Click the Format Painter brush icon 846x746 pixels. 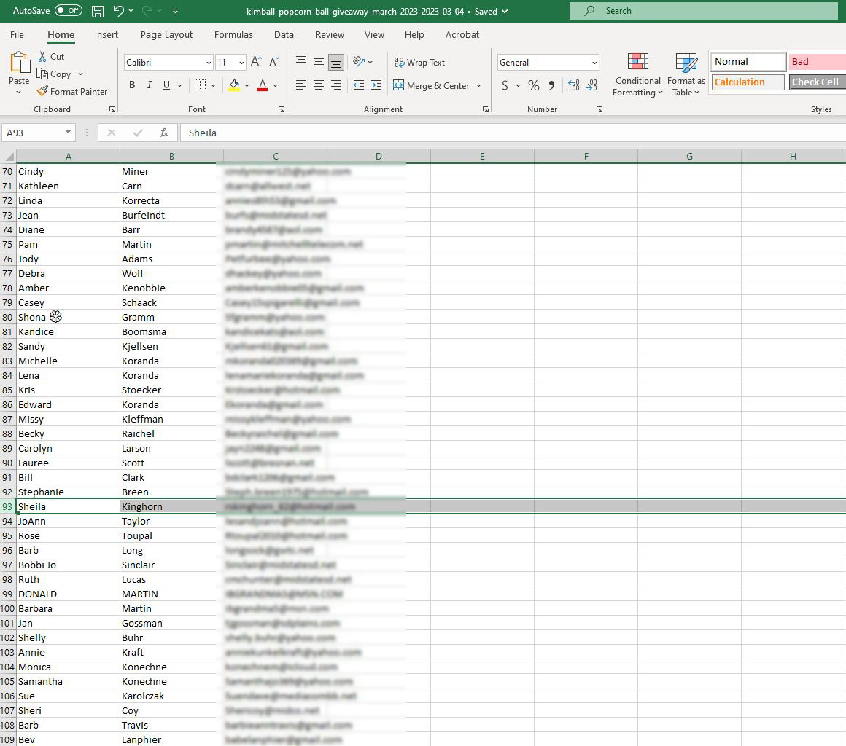click(43, 91)
